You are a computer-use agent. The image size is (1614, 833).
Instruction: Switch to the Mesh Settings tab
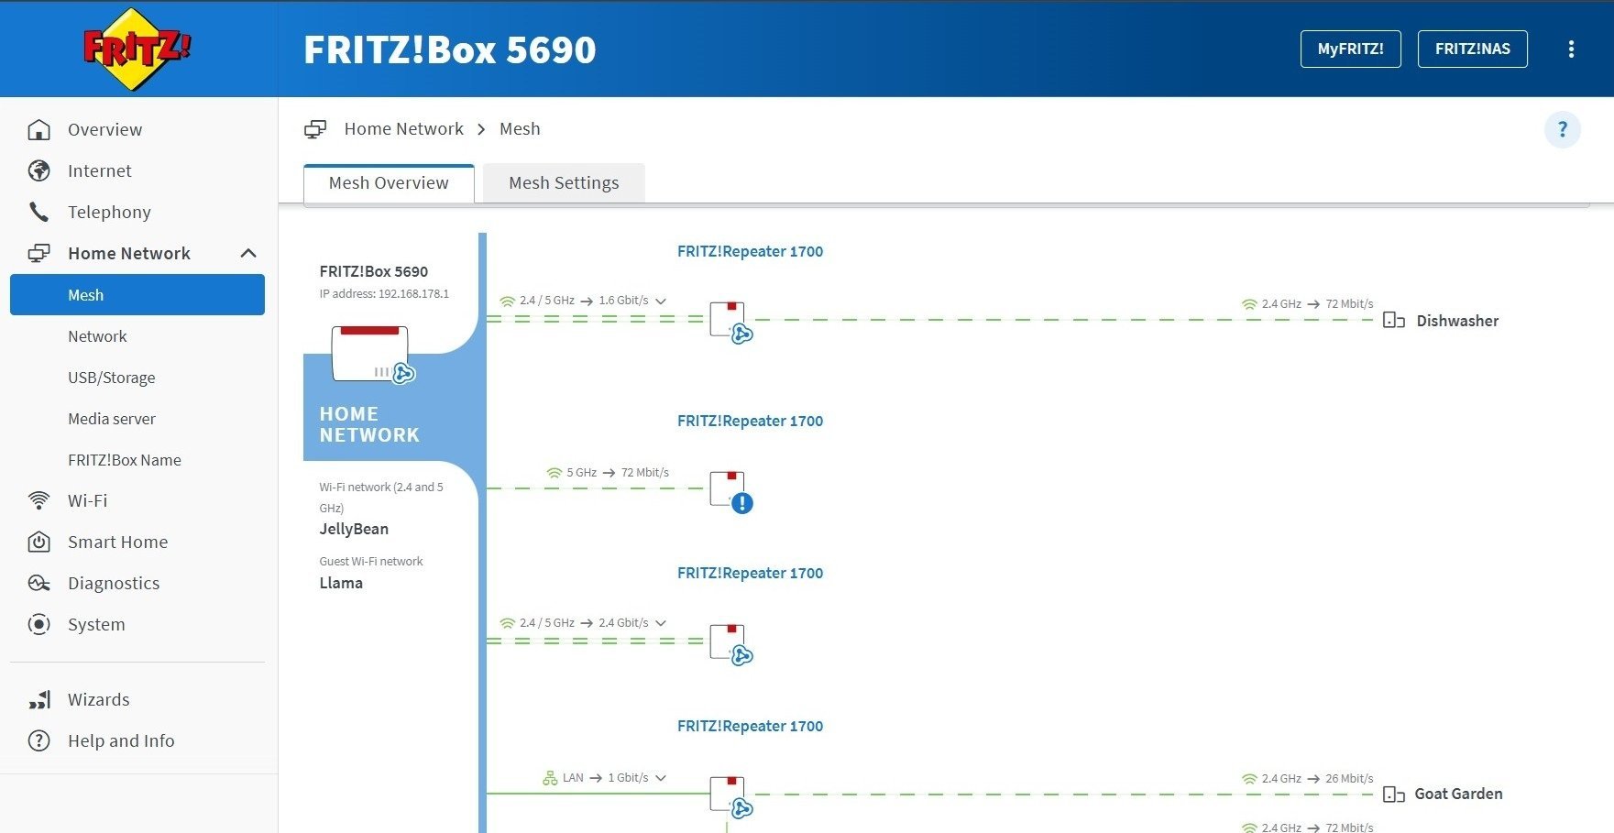pos(564,183)
